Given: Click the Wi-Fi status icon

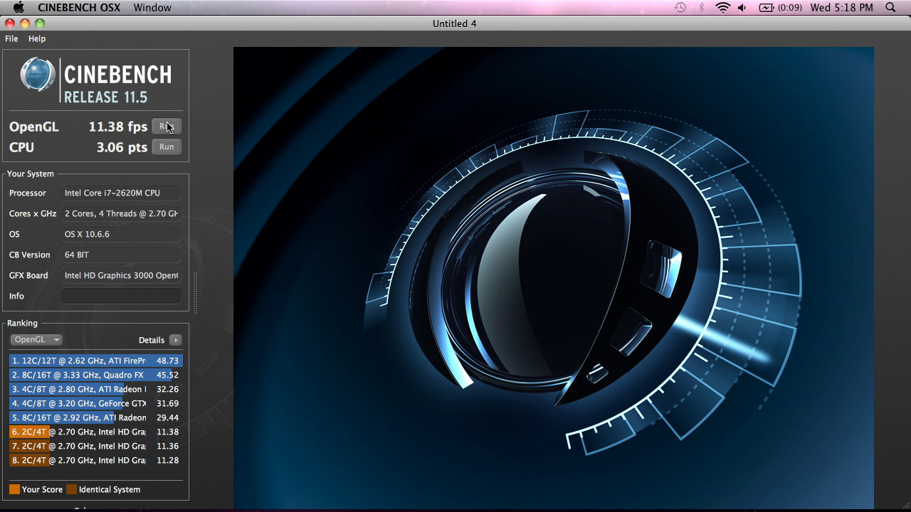Looking at the screenshot, I should pyautogui.click(x=722, y=7).
